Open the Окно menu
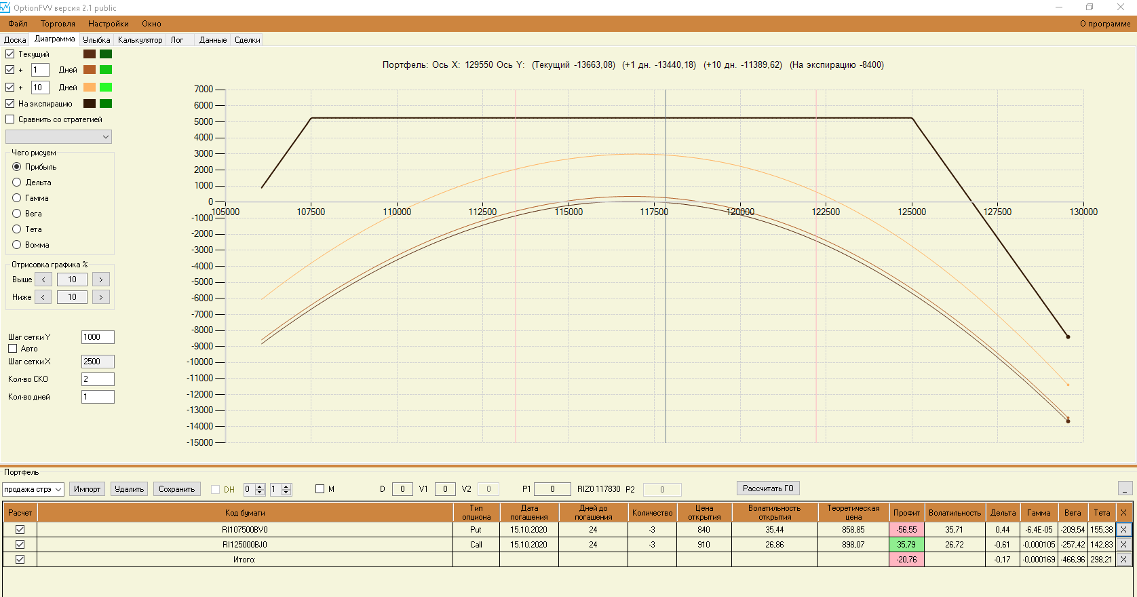 151,24
